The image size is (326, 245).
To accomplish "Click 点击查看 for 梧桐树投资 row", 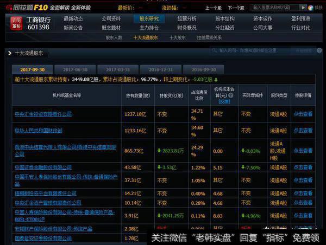I will 303,194.
